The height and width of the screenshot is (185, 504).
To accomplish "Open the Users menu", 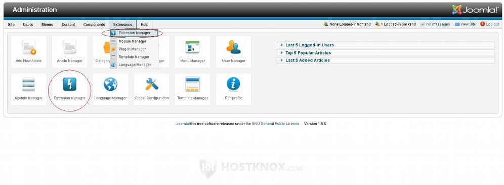I will pos(28,24).
